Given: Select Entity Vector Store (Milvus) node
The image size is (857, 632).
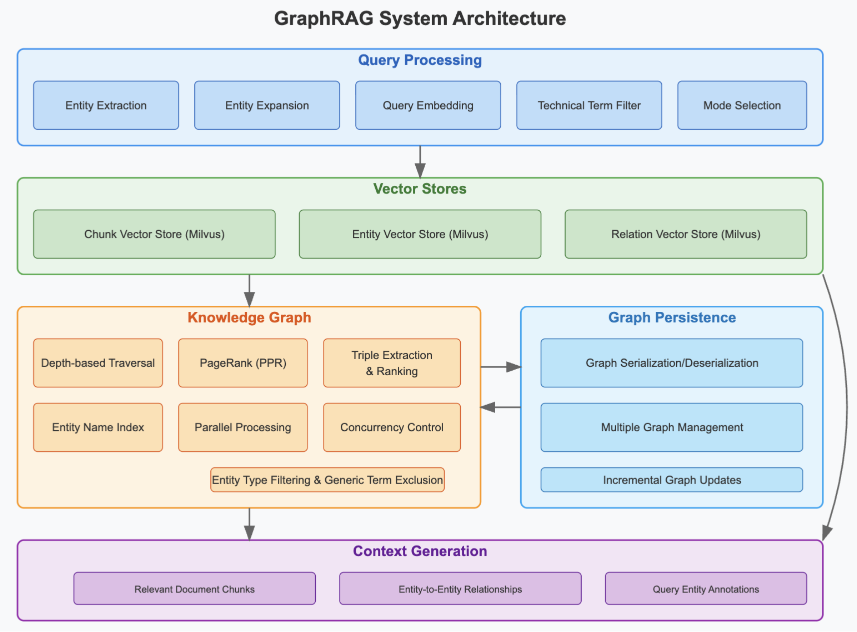Looking at the screenshot, I should [420, 234].
